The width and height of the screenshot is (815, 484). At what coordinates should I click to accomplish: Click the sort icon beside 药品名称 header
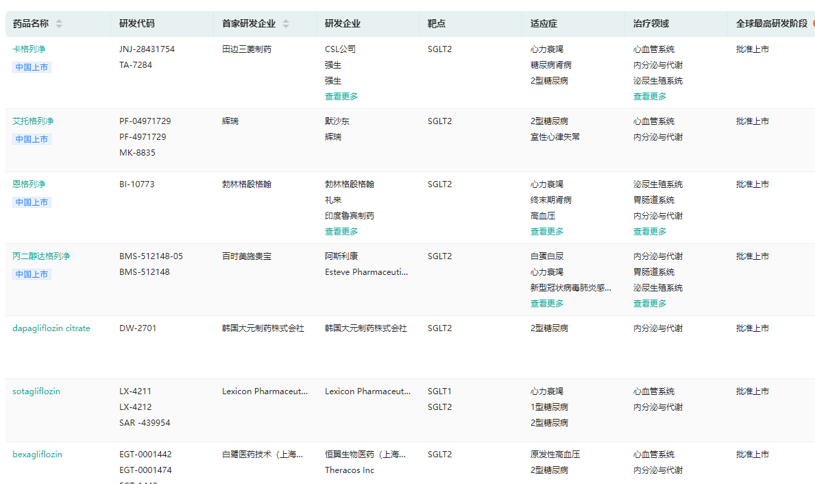59,24
